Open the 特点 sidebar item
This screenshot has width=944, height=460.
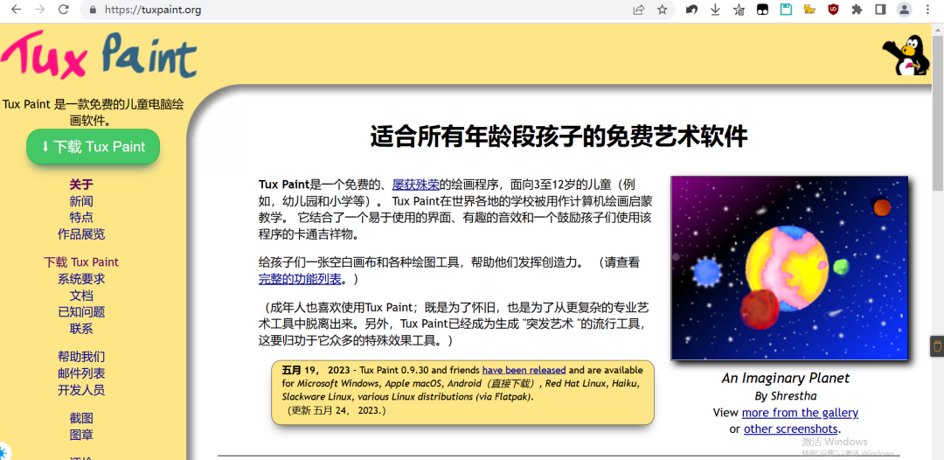click(x=81, y=218)
